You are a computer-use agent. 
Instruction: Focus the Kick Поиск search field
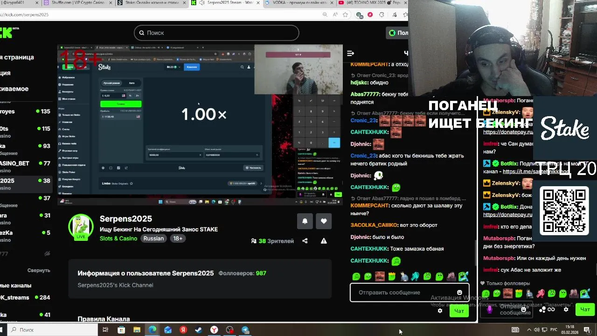click(x=216, y=33)
